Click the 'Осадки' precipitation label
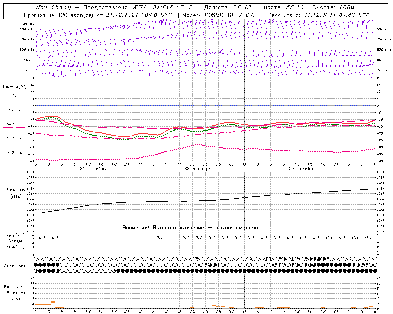This screenshot has width=393, height=314. [16, 241]
